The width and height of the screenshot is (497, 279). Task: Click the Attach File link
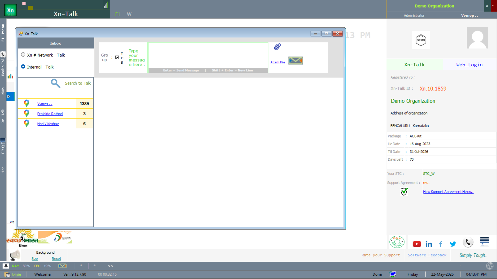click(278, 62)
